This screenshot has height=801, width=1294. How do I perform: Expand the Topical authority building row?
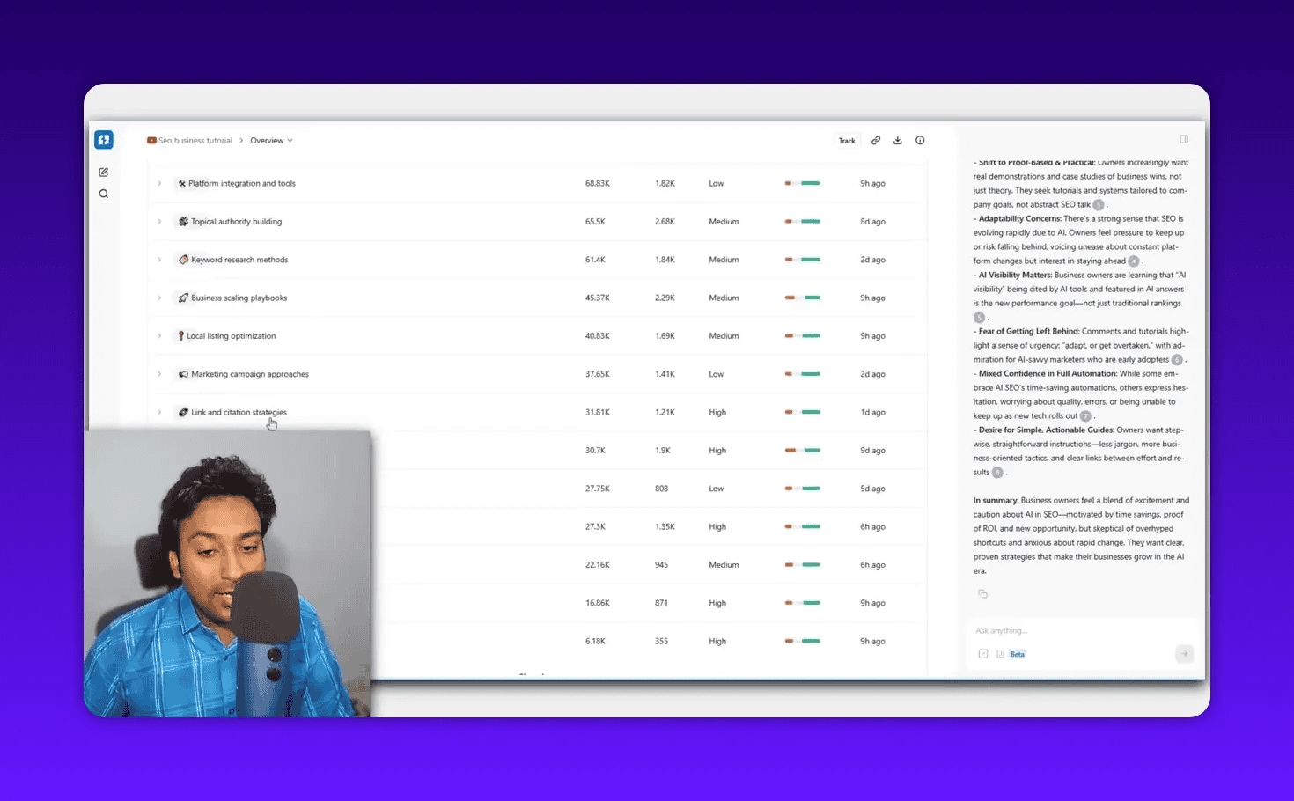tap(159, 222)
